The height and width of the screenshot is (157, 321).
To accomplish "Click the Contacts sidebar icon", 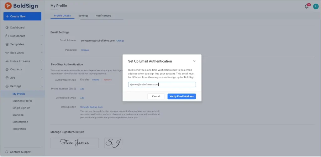I will point(7,69).
